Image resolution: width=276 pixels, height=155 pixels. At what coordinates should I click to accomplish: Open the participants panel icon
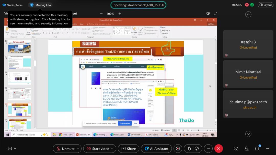coord(247,149)
